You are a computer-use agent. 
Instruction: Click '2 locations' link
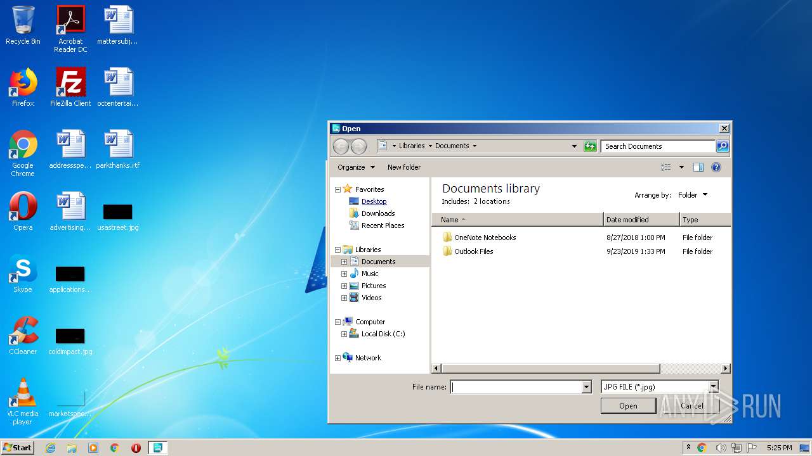[x=492, y=201]
